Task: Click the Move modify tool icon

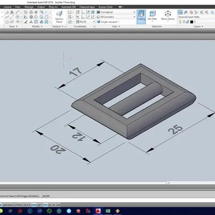Action: click(36, 12)
